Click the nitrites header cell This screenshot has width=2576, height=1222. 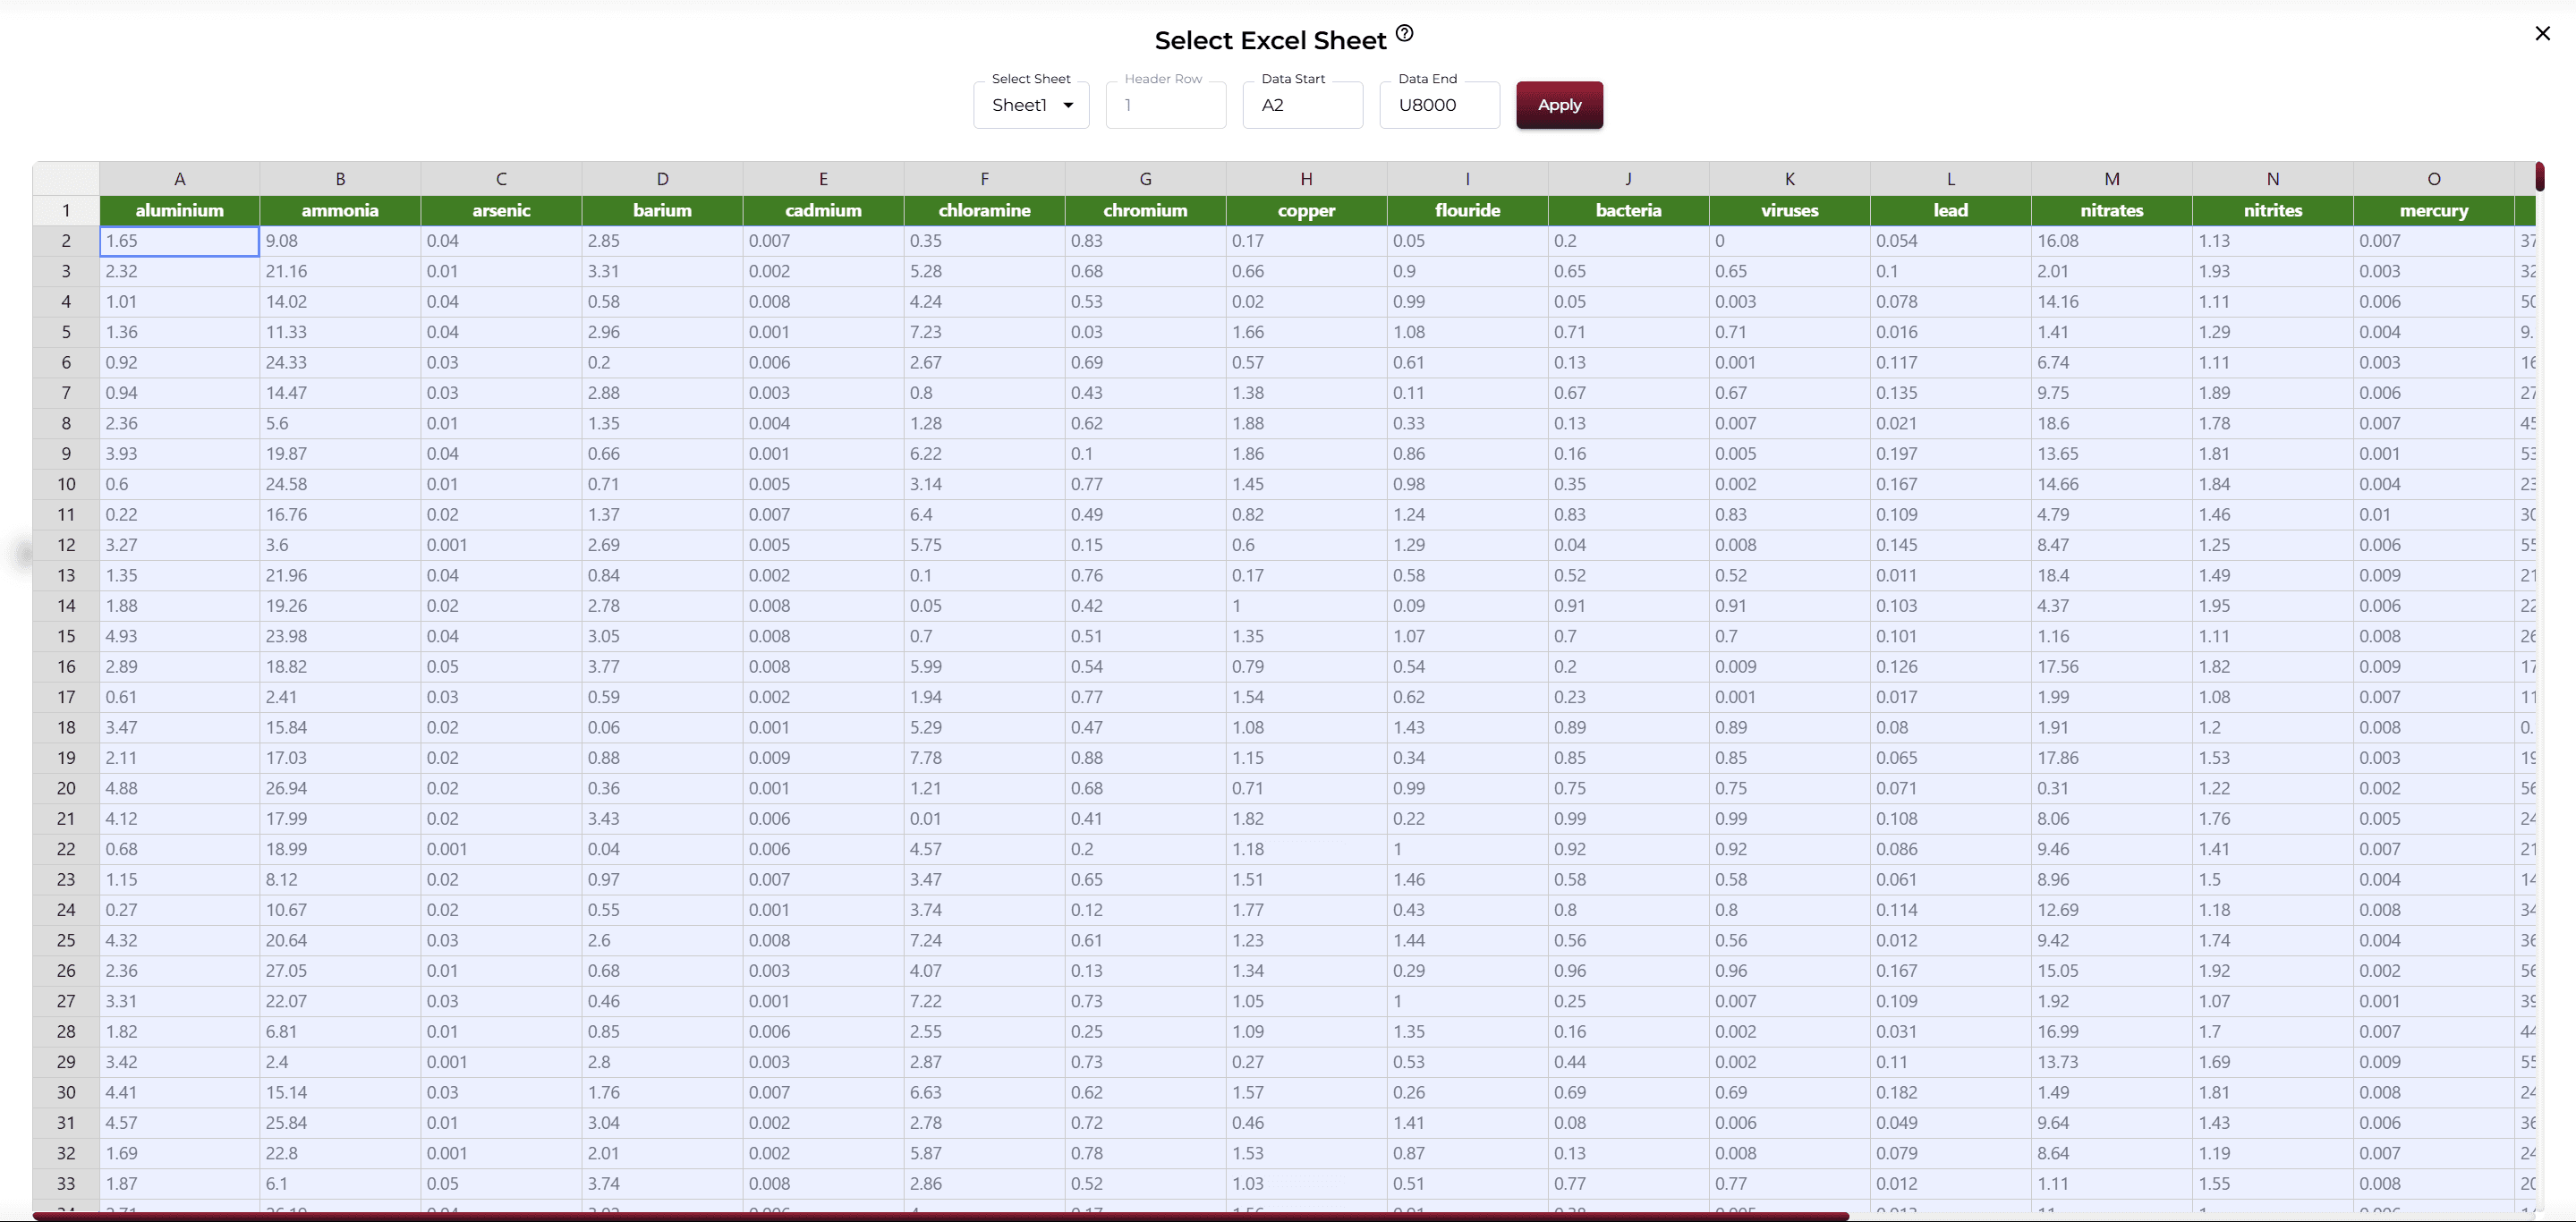click(2273, 211)
